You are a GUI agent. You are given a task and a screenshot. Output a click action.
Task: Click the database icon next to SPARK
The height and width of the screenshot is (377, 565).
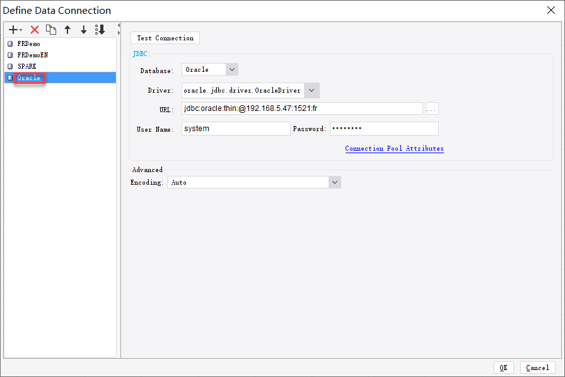[x=9, y=66]
